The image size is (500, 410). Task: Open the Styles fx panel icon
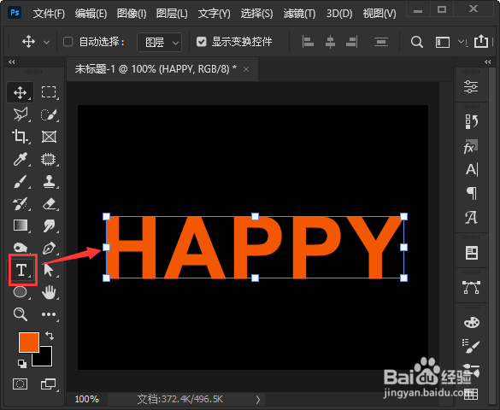471,147
